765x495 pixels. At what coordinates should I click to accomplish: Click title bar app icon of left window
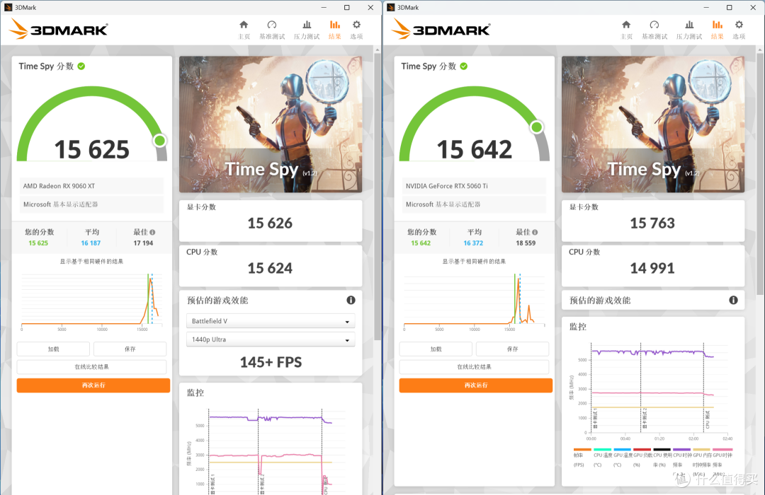pyautogui.click(x=8, y=7)
